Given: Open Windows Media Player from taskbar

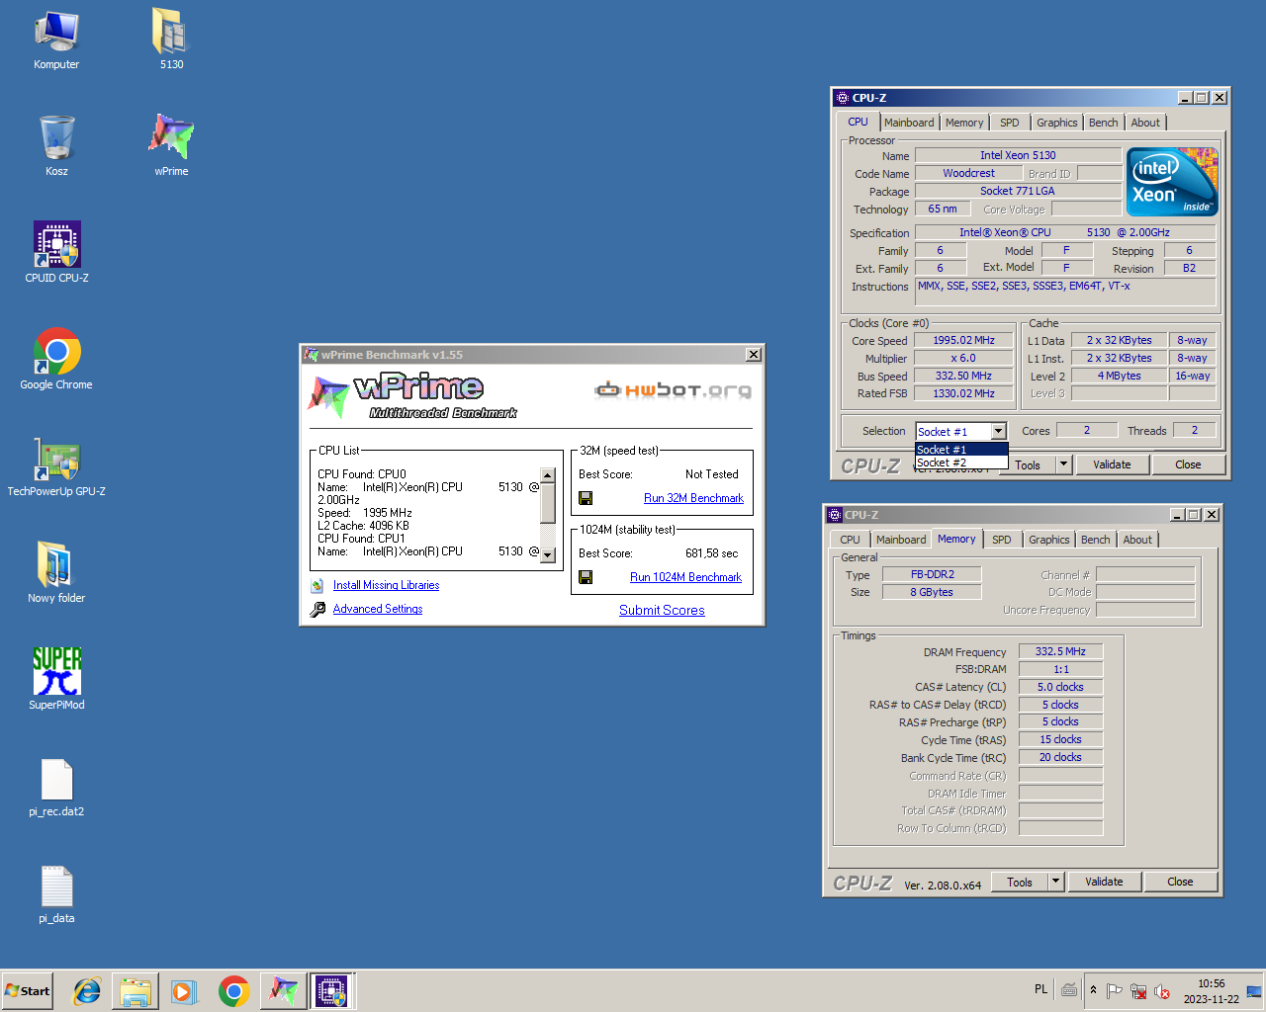Looking at the screenshot, I should (x=184, y=991).
